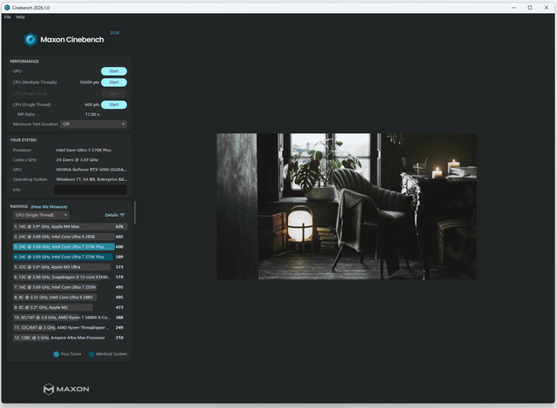
Task: Open the CPU (Single Thread) ranking dropdown
Action: (41, 214)
